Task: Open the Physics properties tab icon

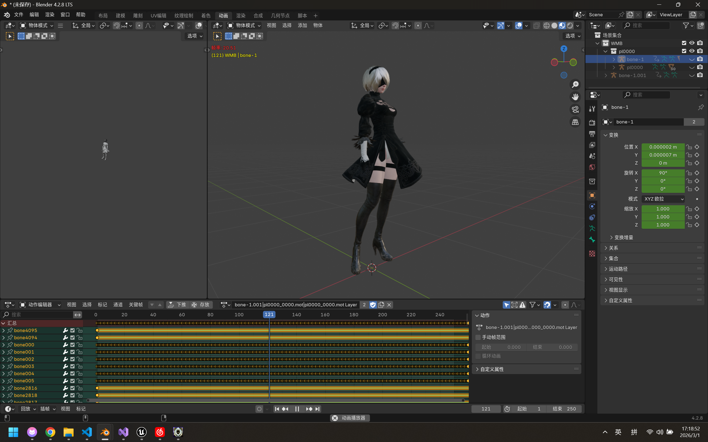Action: 592,206
